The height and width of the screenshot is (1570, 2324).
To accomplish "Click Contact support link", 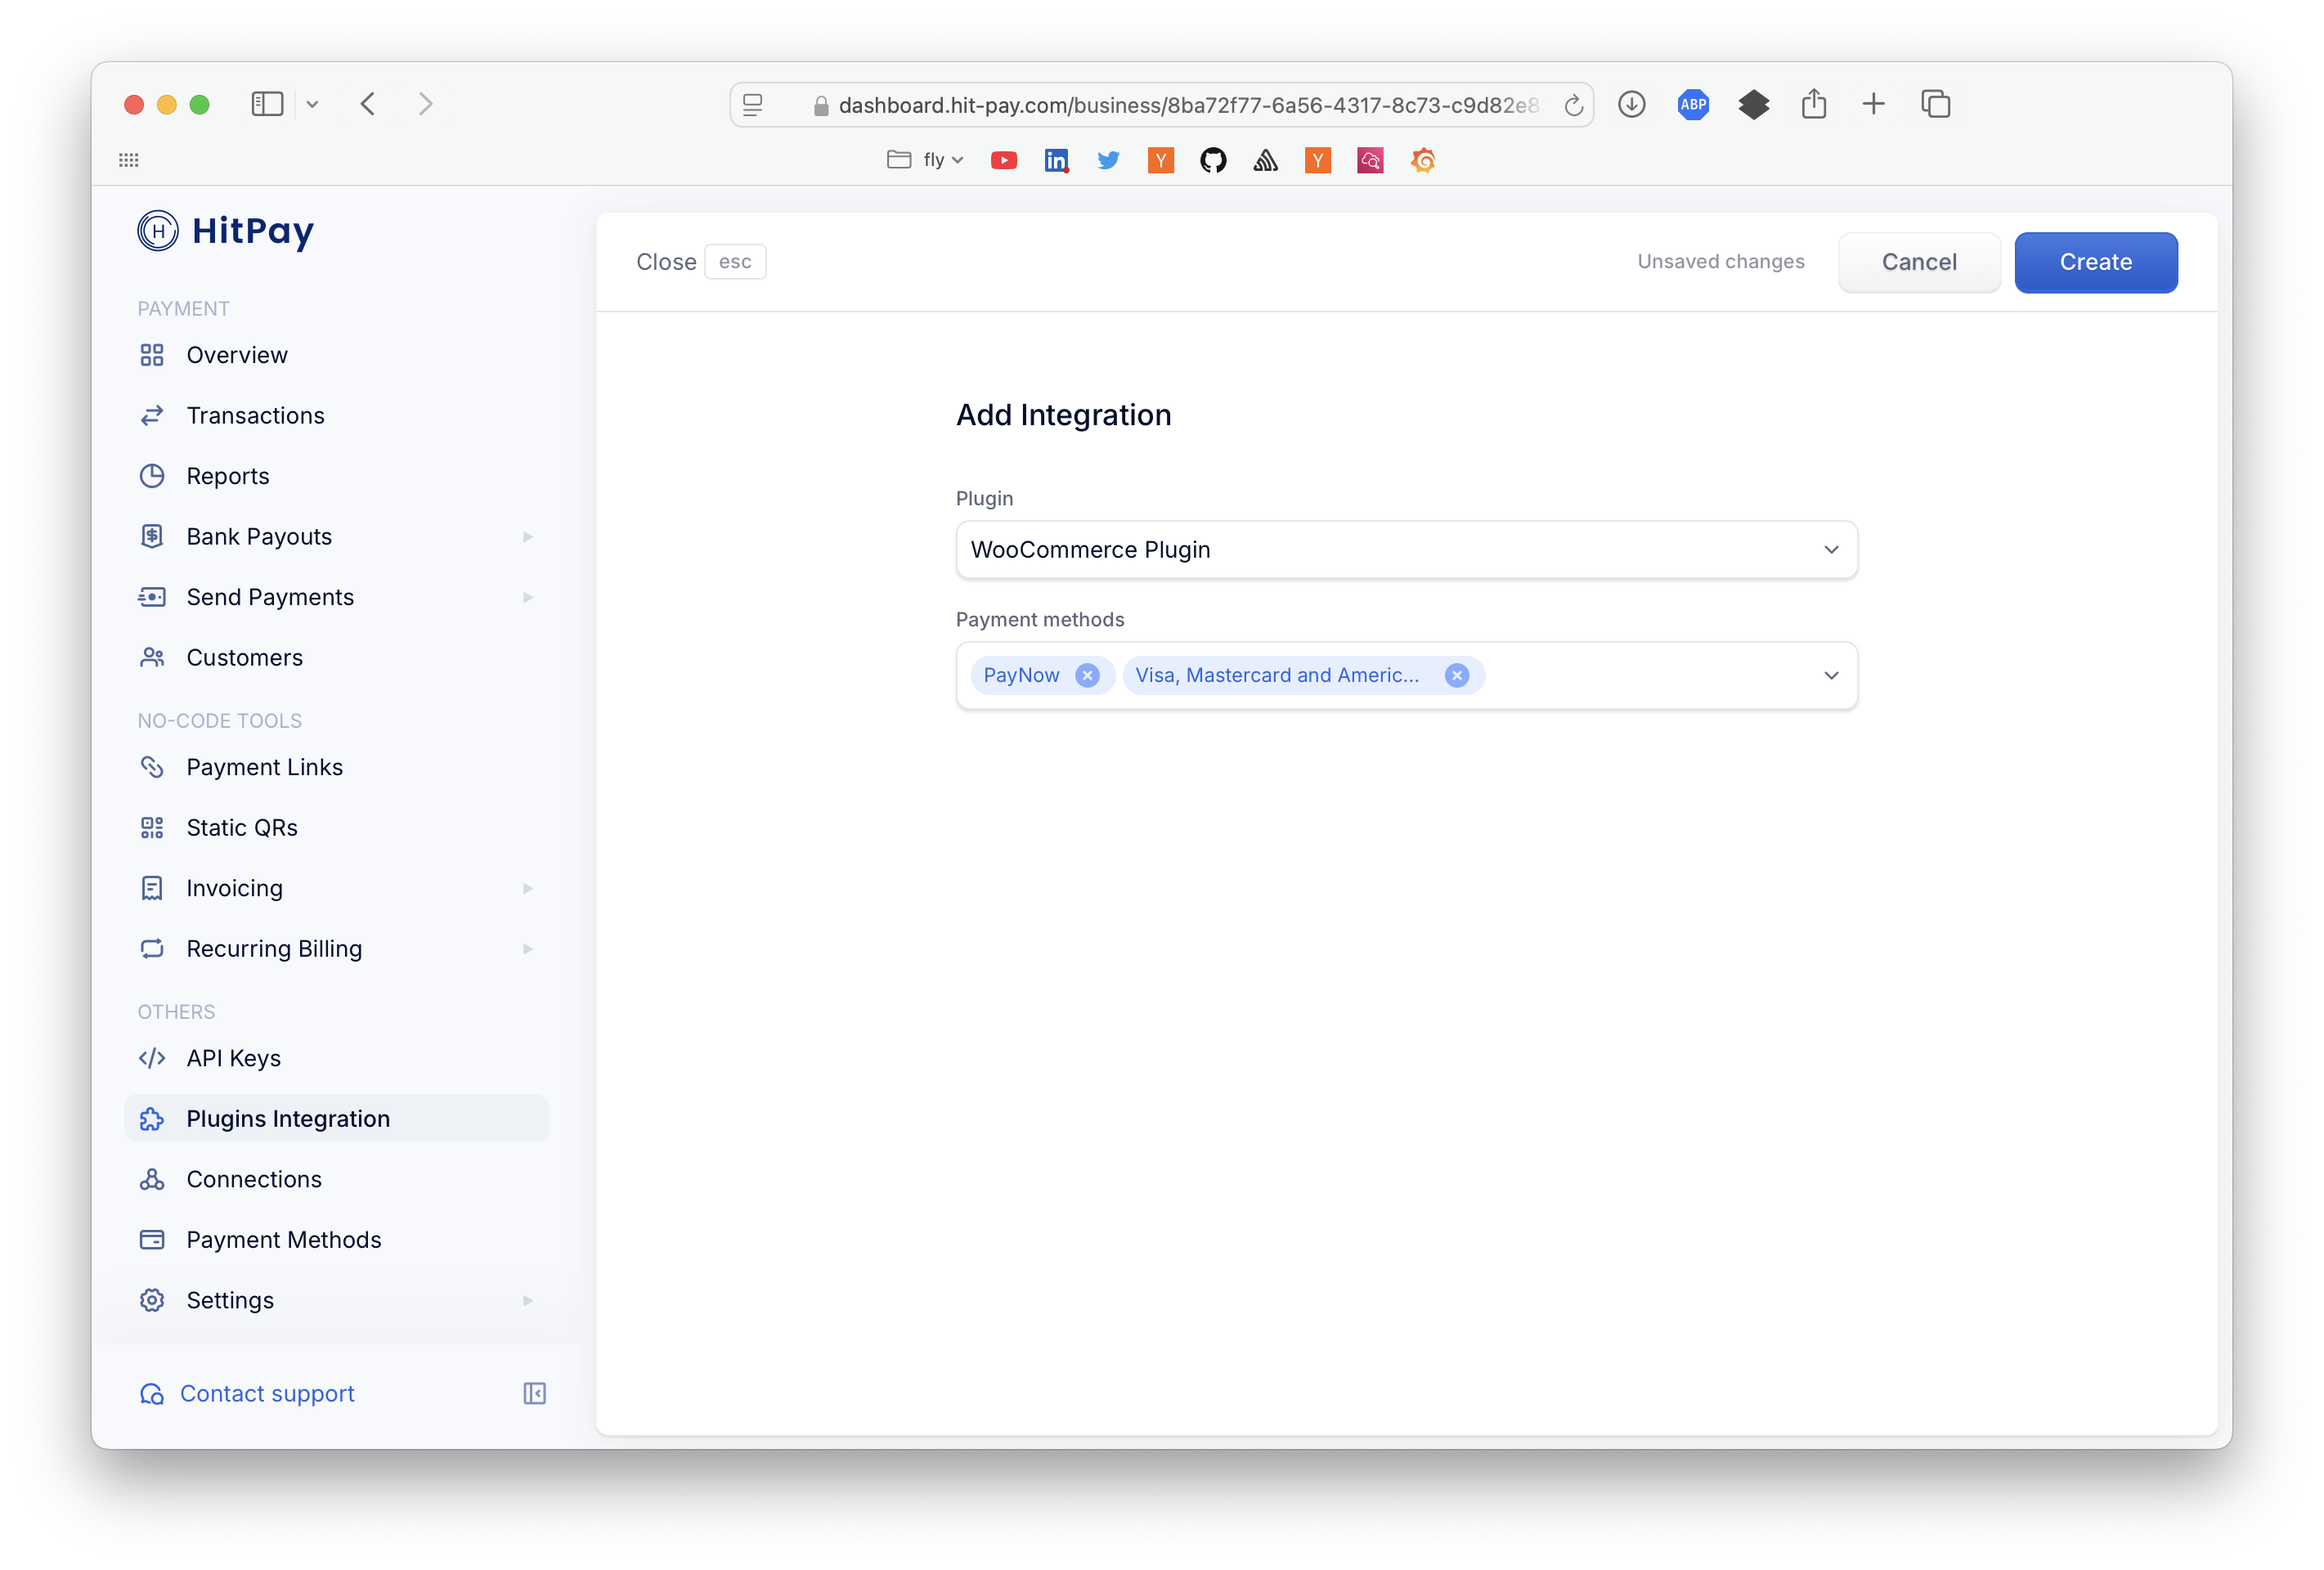I will (x=267, y=1394).
